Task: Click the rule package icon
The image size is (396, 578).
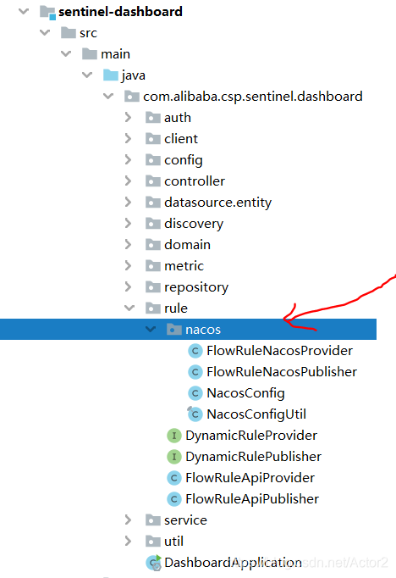Action: (153, 308)
